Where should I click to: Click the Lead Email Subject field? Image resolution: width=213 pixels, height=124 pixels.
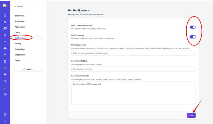[133, 69]
